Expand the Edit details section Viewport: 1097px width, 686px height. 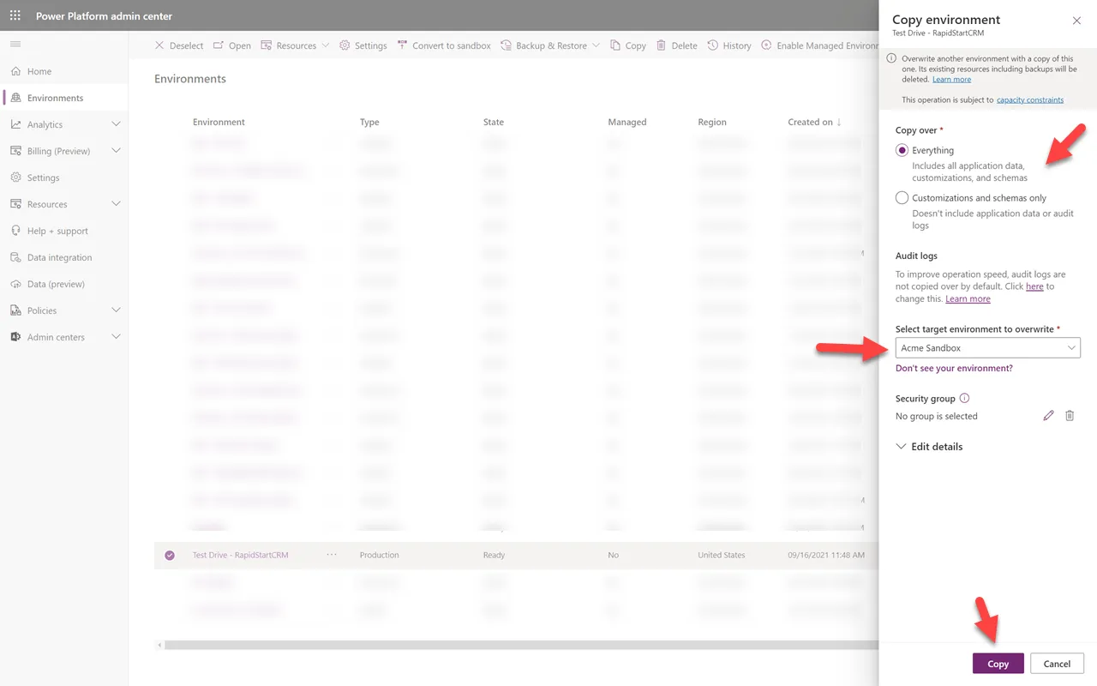(929, 446)
